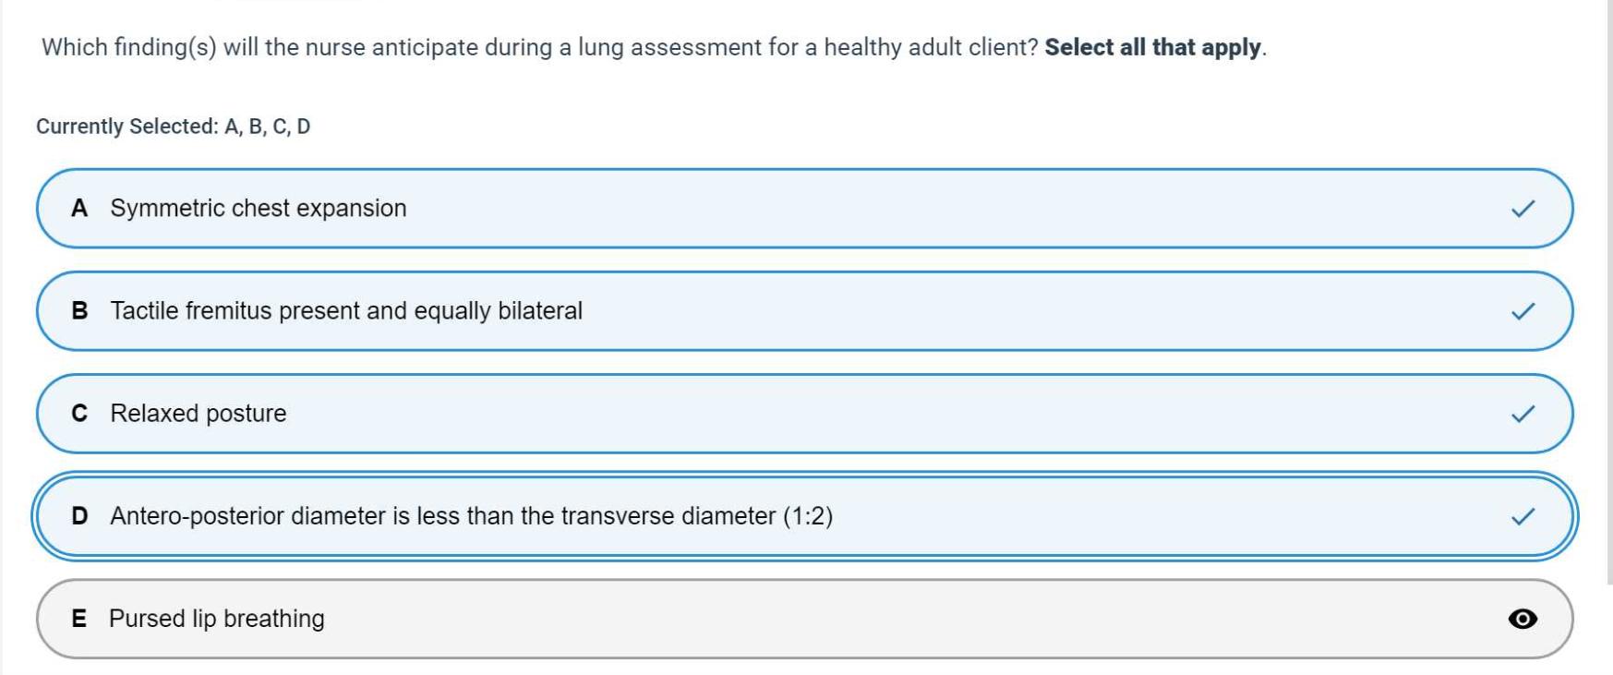Click the Currently Selected: A, B, C, D label
The width and height of the screenshot is (1613, 675).
pos(173,127)
